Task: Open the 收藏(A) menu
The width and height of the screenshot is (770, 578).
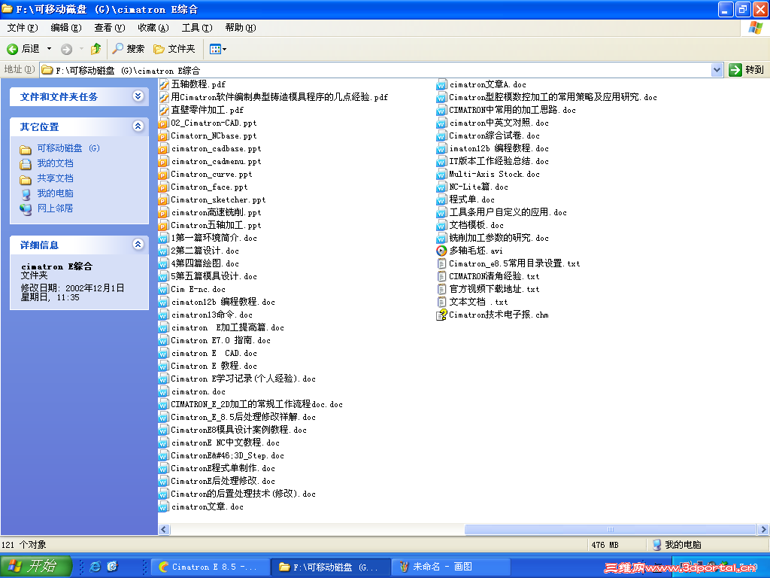Action: click(x=153, y=28)
